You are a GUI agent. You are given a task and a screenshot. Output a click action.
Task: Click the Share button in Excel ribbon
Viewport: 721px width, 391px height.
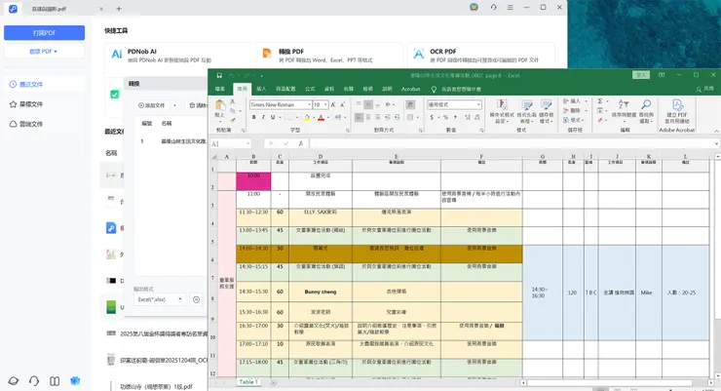coord(705,89)
